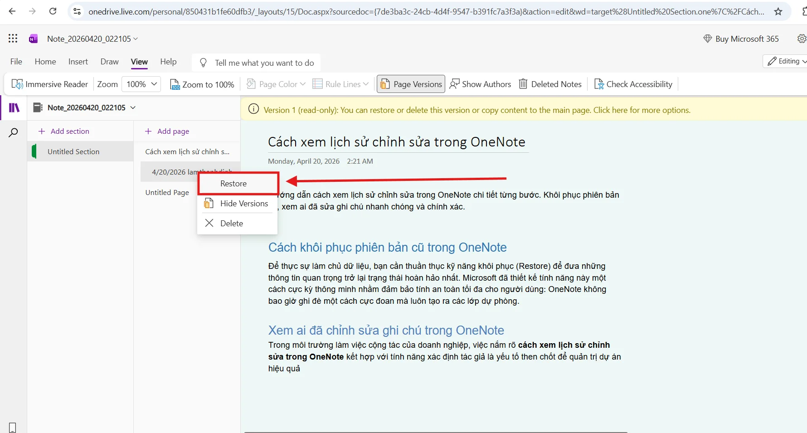
Task: Click Add section
Action: tap(64, 131)
